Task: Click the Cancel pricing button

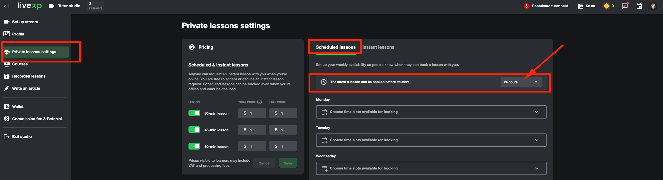Action: tap(264, 163)
